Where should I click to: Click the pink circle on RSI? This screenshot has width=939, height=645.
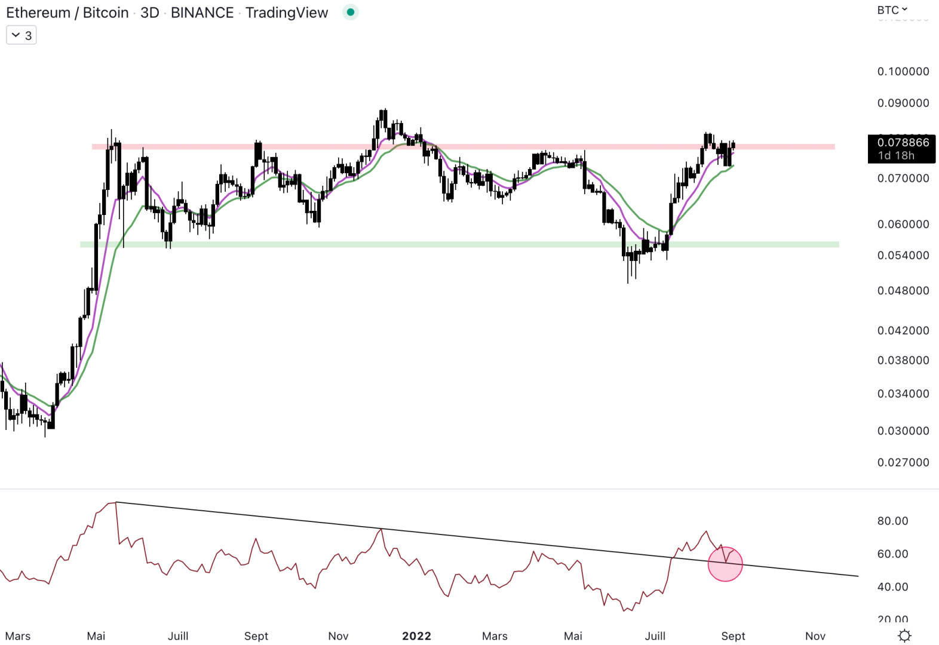[x=725, y=564]
